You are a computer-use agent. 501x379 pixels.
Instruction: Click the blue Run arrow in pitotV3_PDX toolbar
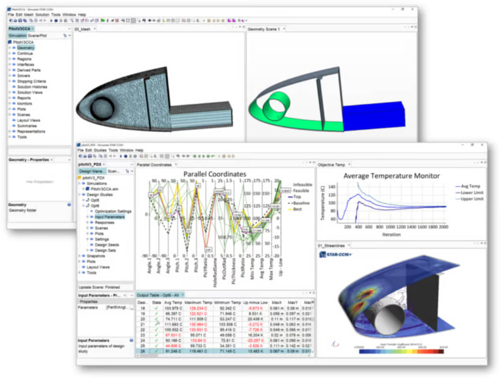[x=121, y=156]
